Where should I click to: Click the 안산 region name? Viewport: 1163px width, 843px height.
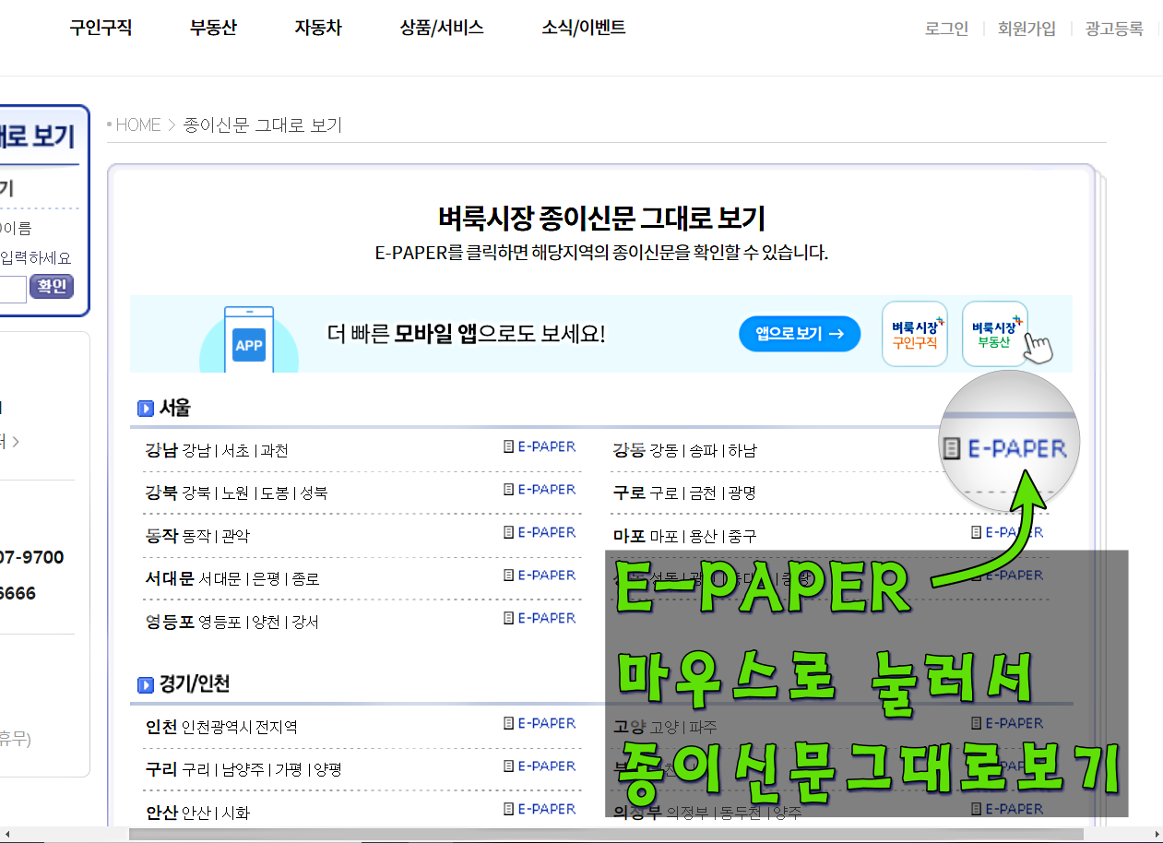pyautogui.click(x=161, y=813)
